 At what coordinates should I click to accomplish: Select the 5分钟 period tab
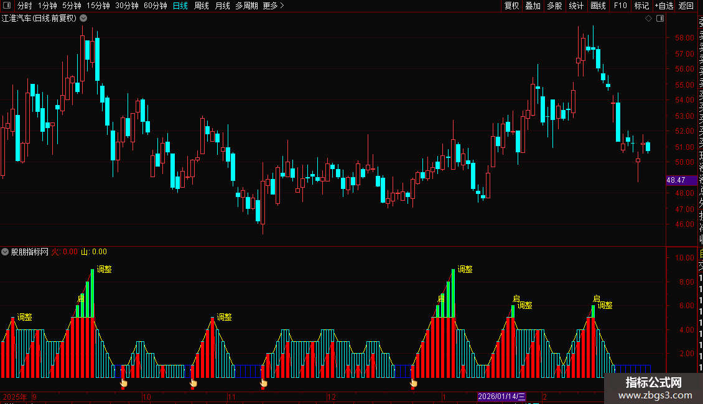tap(72, 6)
